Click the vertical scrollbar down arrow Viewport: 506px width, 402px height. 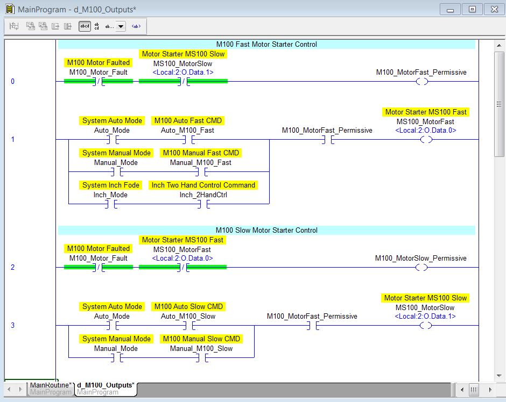(499, 376)
